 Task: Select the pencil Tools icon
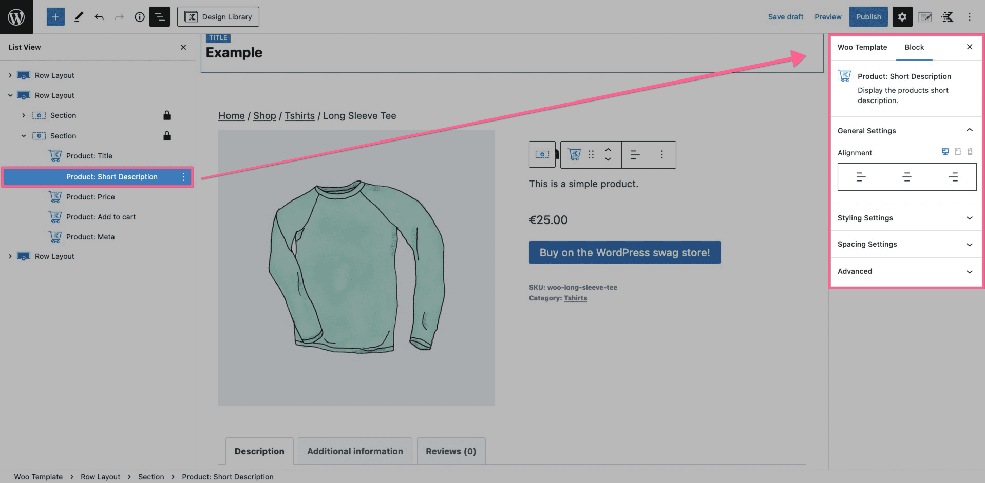(79, 17)
